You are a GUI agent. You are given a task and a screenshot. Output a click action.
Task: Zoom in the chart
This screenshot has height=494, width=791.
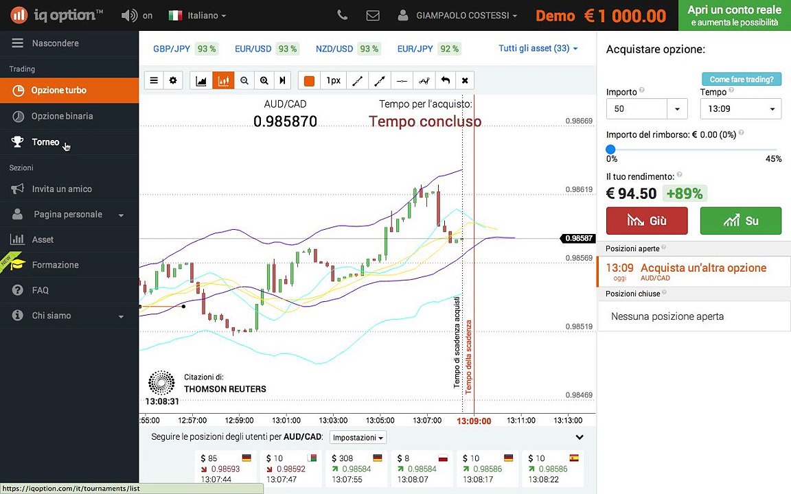pyautogui.click(x=264, y=81)
